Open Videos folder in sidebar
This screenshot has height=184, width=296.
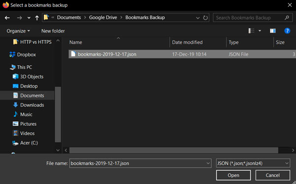tap(24, 133)
